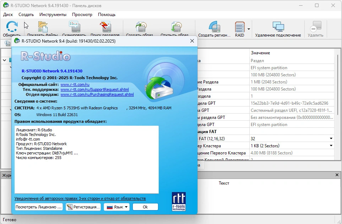
Task: Click the blue 'R-STUDIO Network 9.4.191430' heading
Action: click(52, 71)
